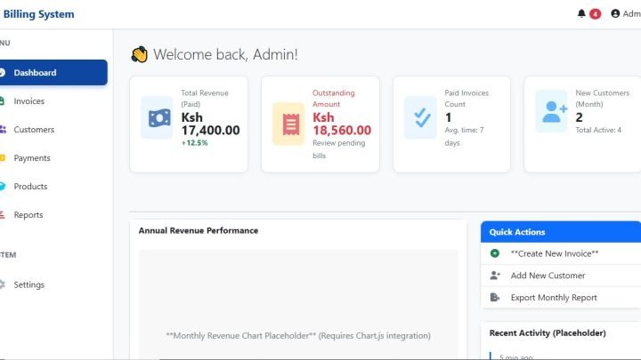
Task: Open the Invoices page from sidebar
Action: pos(28,101)
